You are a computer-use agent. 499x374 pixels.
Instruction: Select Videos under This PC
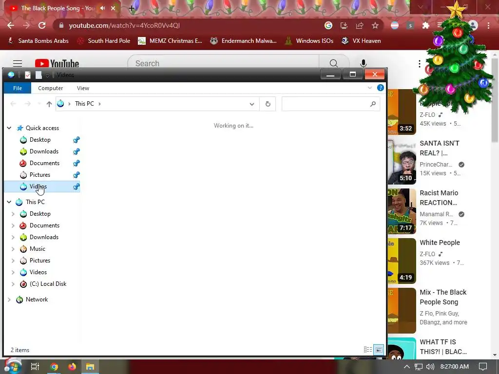click(38, 272)
